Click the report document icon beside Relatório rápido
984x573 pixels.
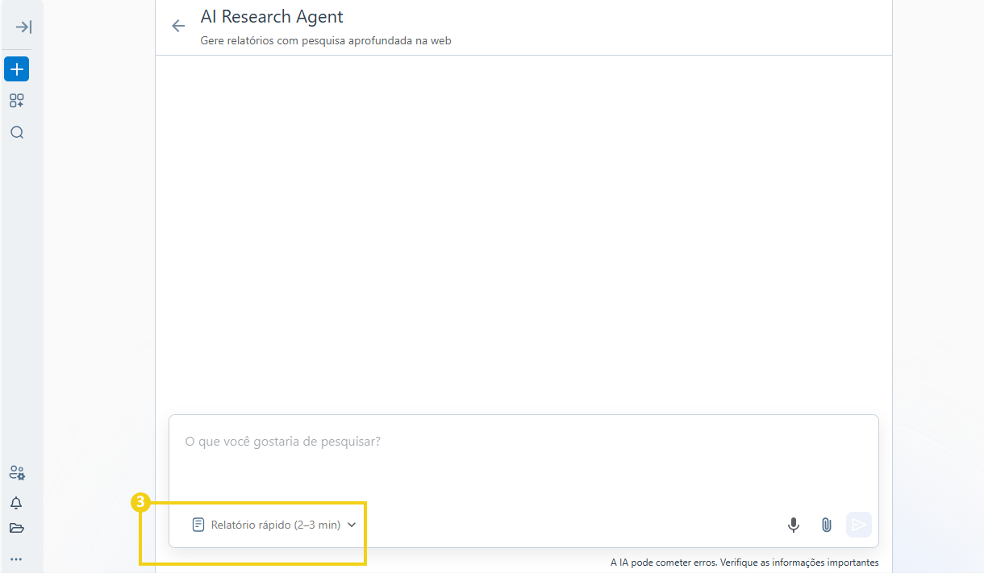click(198, 525)
